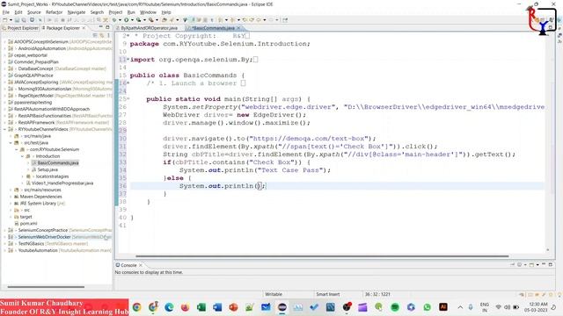Show hidden system tray icons
The image size is (563, 316).
(460, 307)
